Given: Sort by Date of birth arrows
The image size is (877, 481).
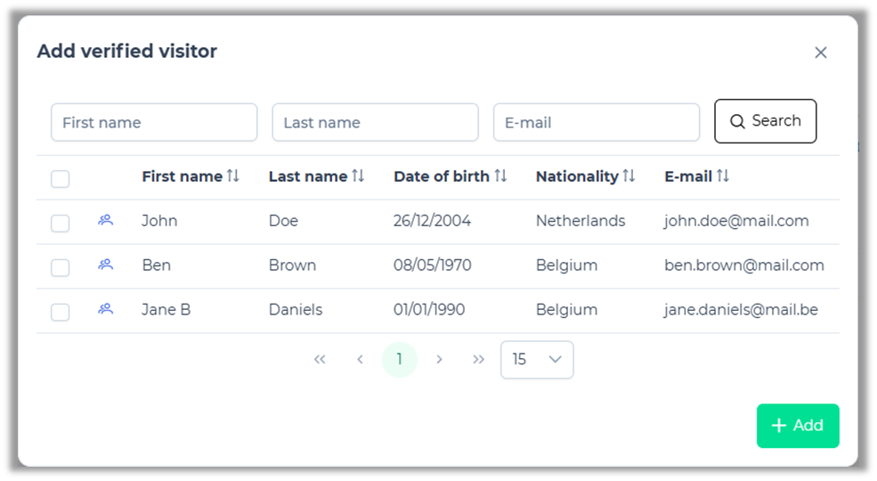Looking at the screenshot, I should pyautogui.click(x=500, y=176).
